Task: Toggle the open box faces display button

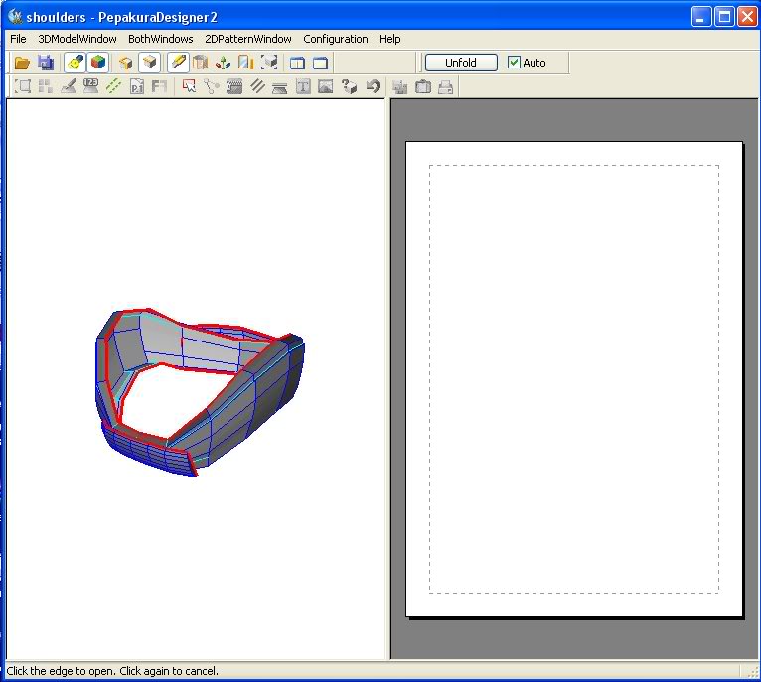Action: click(125, 63)
